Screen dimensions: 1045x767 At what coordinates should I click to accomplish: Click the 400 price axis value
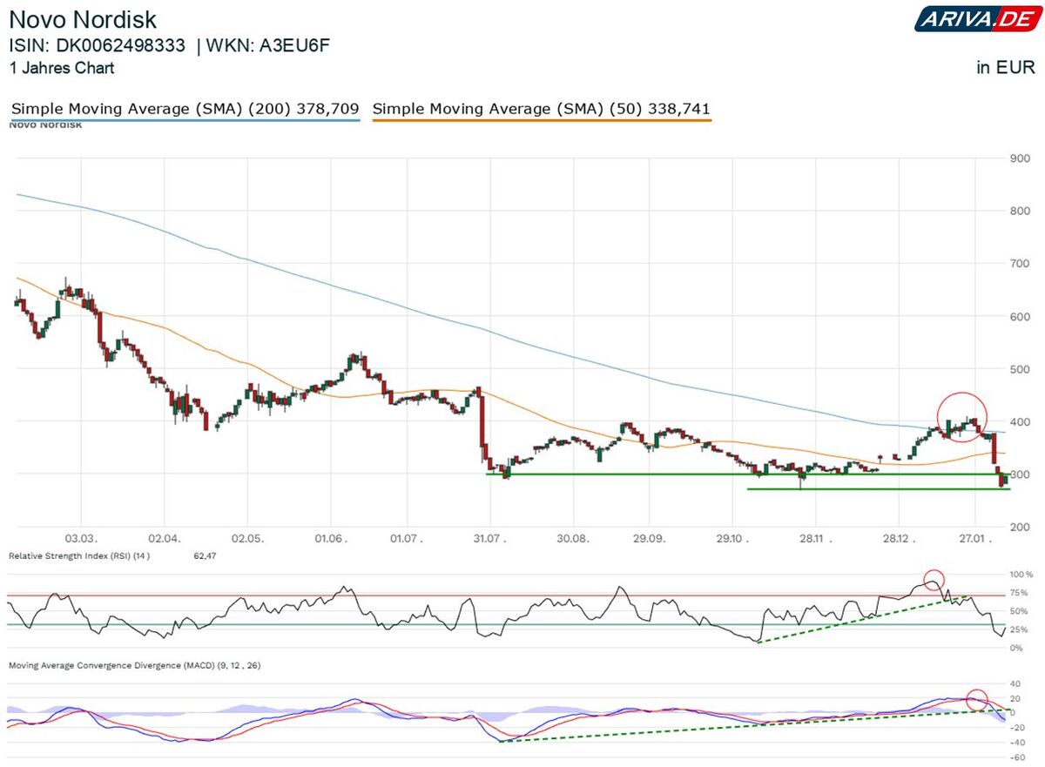[1020, 422]
